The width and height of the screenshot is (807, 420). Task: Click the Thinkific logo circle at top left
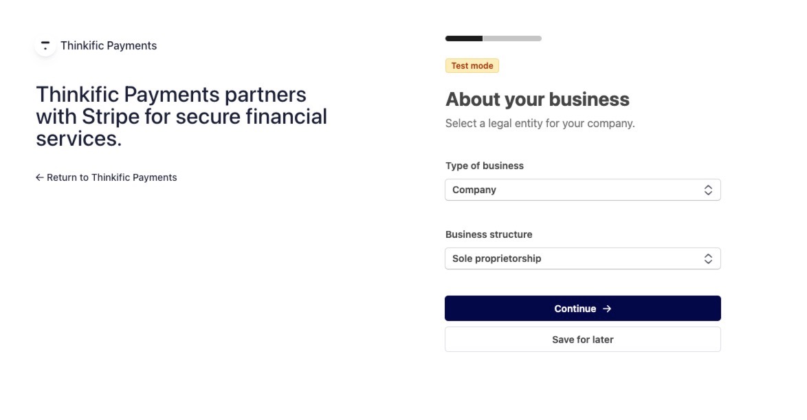tap(45, 45)
